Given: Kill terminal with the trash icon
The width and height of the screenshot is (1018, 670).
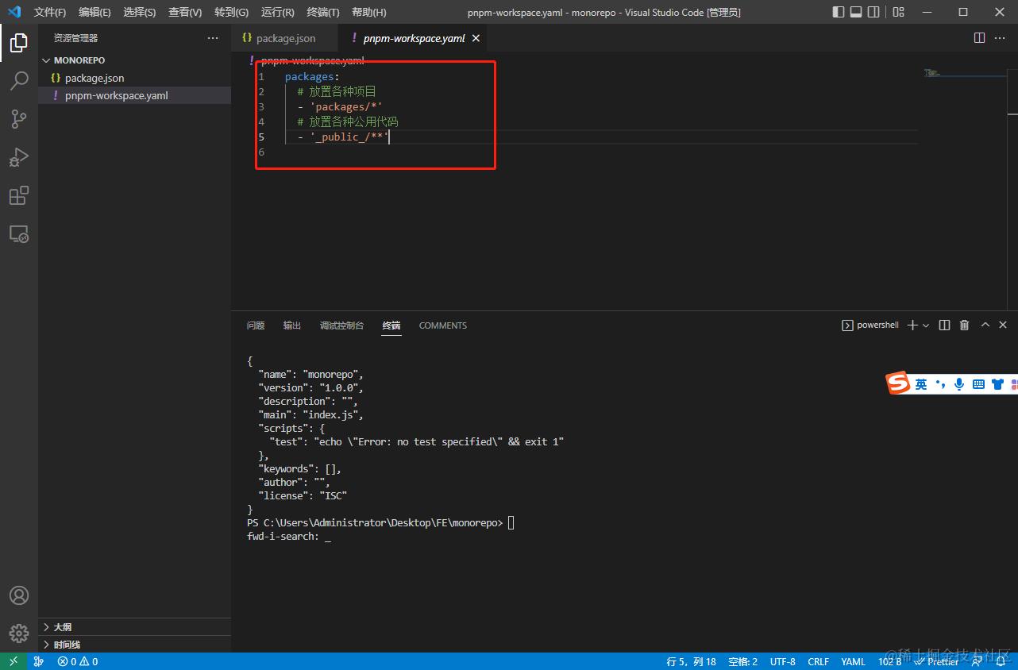Looking at the screenshot, I should 965,325.
